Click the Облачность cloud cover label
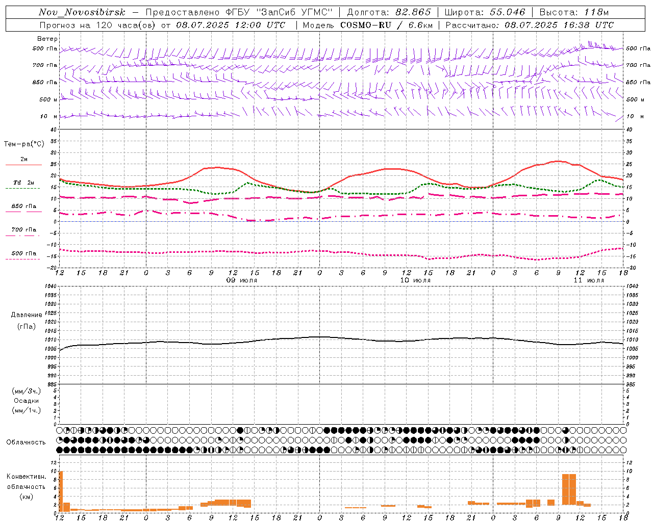Viewport: 653px width, 522px height. point(26,442)
